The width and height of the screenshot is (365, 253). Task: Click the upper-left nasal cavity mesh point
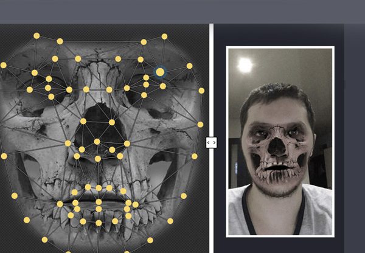coord(83,121)
